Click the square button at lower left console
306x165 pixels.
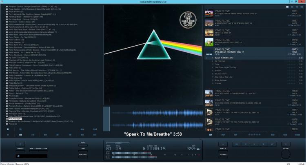pyautogui.click(x=20, y=144)
